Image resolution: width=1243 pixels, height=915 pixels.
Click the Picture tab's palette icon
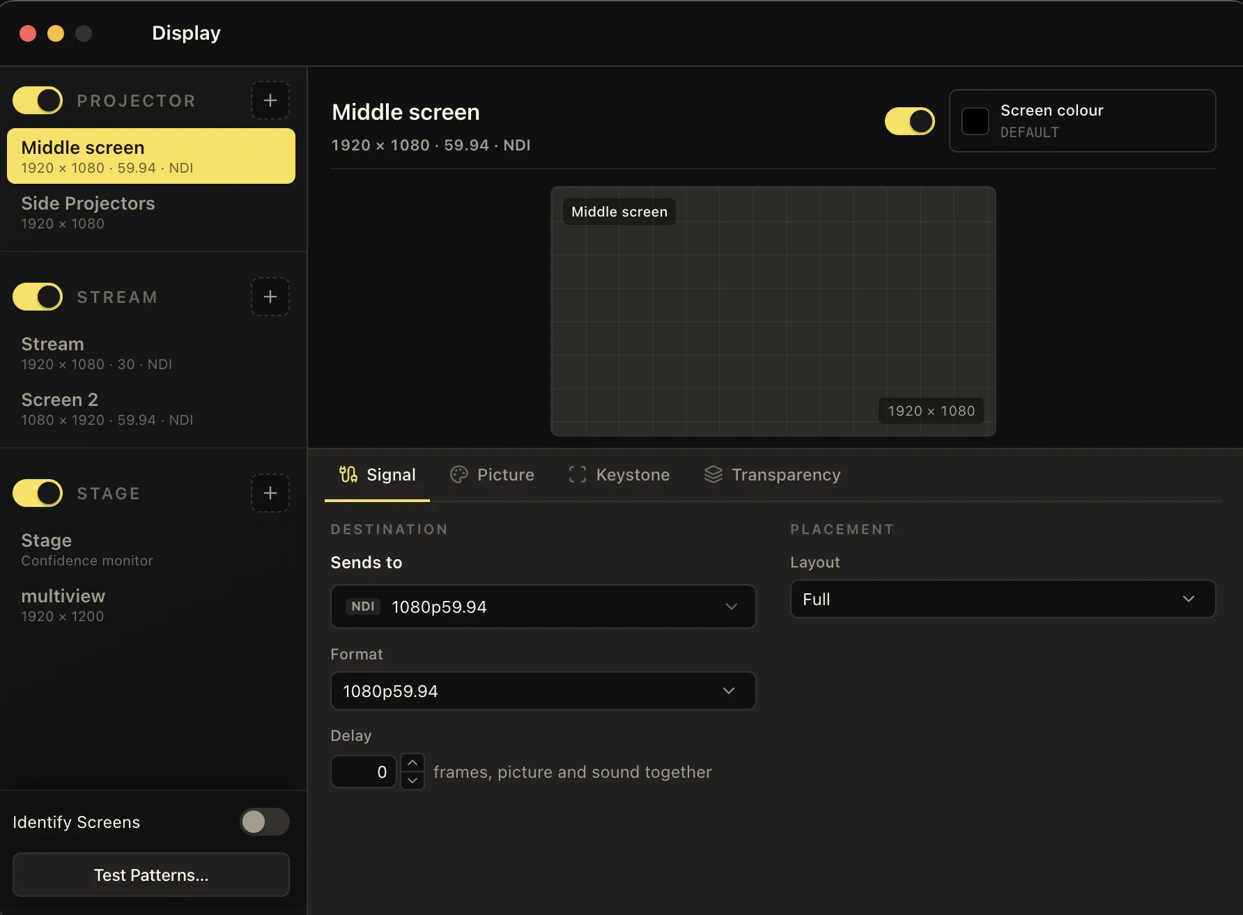pos(459,474)
